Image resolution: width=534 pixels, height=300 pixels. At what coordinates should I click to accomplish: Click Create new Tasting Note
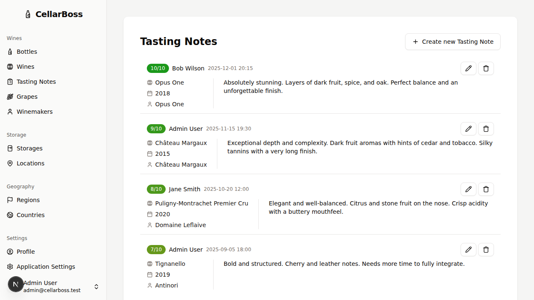click(453, 42)
